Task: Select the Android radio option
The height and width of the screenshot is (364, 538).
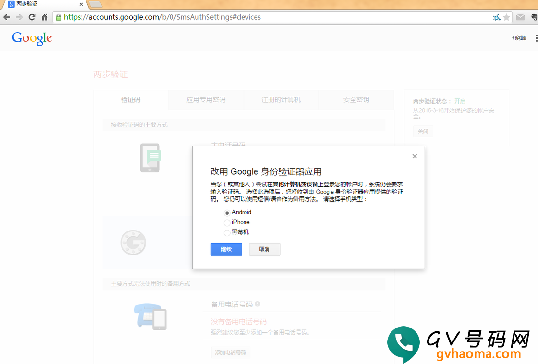Action: click(x=227, y=213)
